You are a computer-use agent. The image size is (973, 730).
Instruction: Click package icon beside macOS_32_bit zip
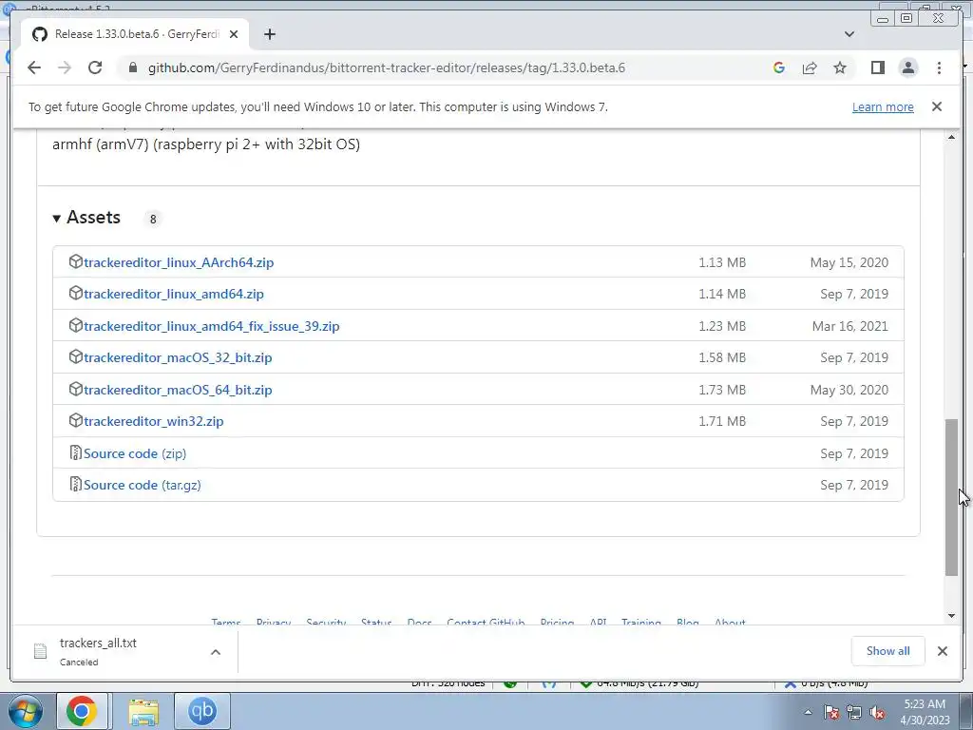pyautogui.click(x=76, y=357)
